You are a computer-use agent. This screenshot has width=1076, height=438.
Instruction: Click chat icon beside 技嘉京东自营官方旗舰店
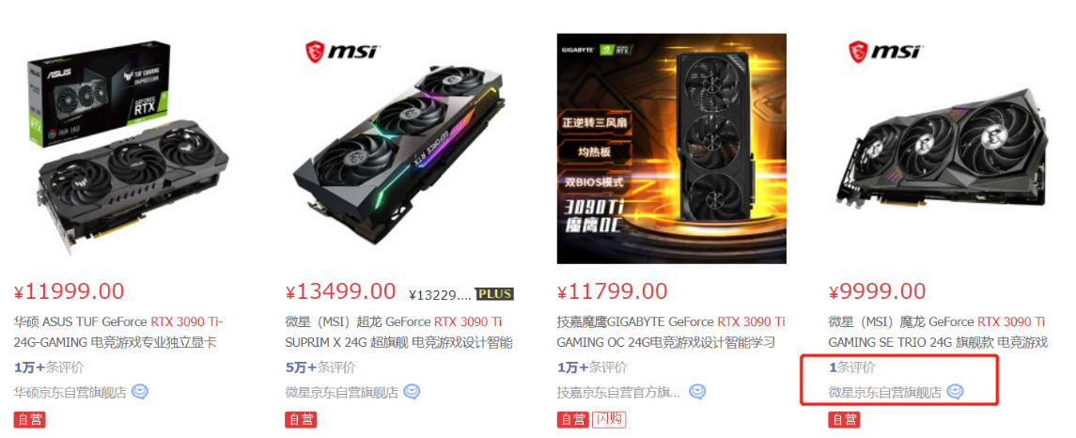697,392
